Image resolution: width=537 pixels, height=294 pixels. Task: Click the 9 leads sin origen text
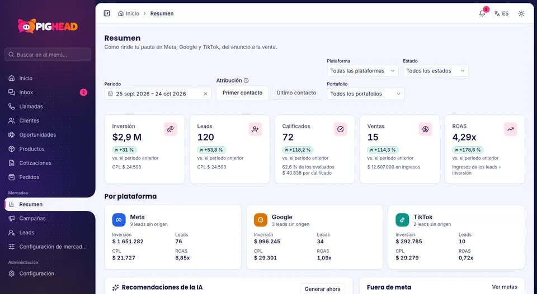pos(149,224)
